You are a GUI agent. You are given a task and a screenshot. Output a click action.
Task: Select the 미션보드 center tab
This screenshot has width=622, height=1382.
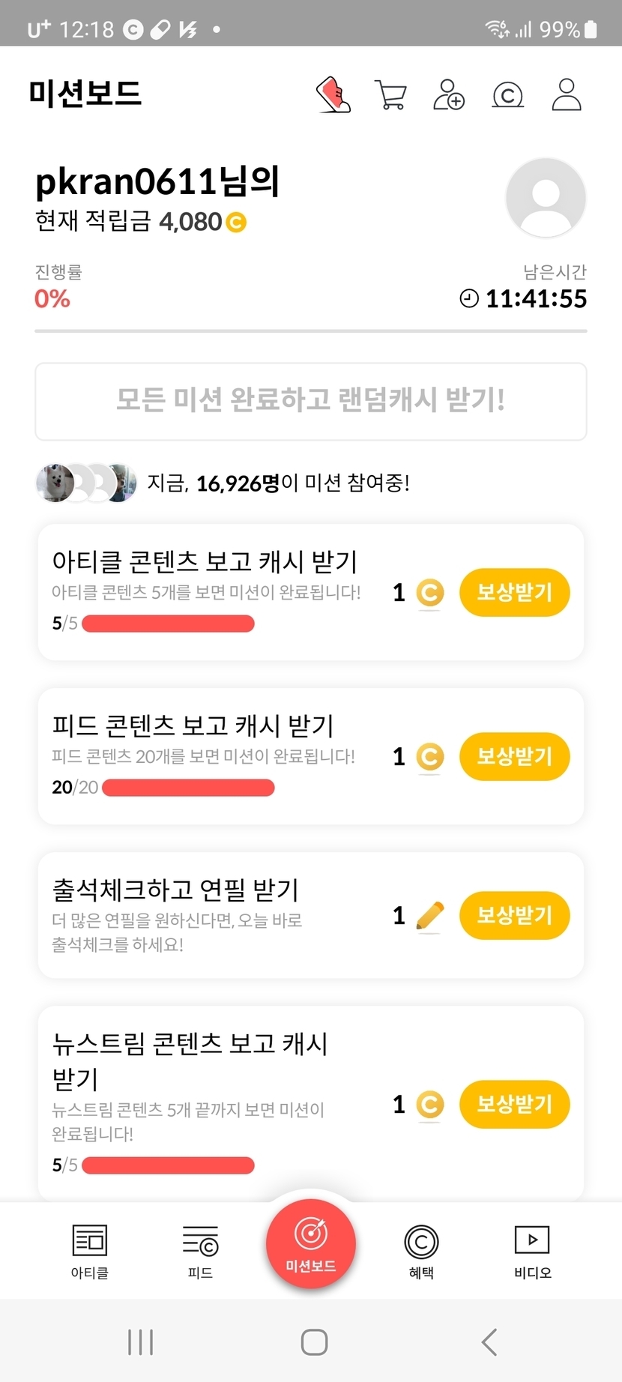click(x=311, y=1244)
